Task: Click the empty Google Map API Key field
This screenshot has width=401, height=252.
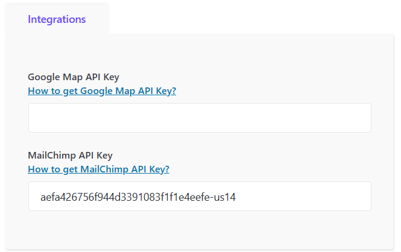Action: pyautogui.click(x=200, y=118)
